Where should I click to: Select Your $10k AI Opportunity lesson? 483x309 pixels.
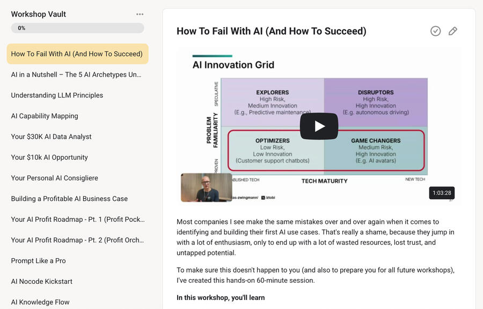point(49,157)
